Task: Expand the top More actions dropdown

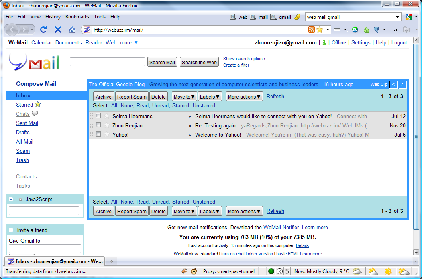Action: pyautogui.click(x=244, y=97)
